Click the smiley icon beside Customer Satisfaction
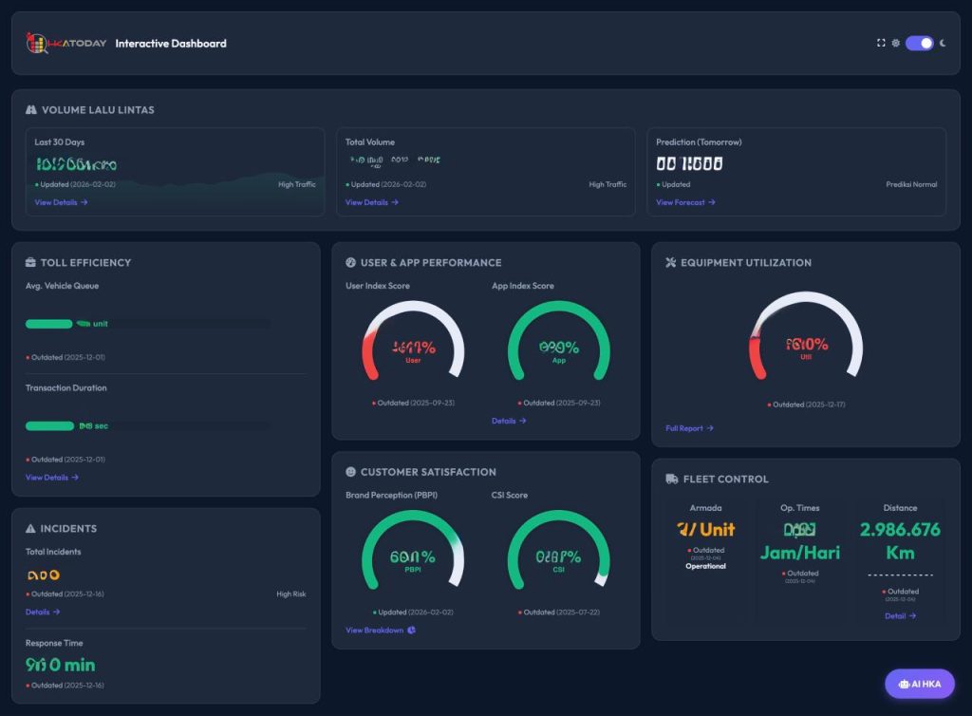972x716 pixels. pos(350,472)
